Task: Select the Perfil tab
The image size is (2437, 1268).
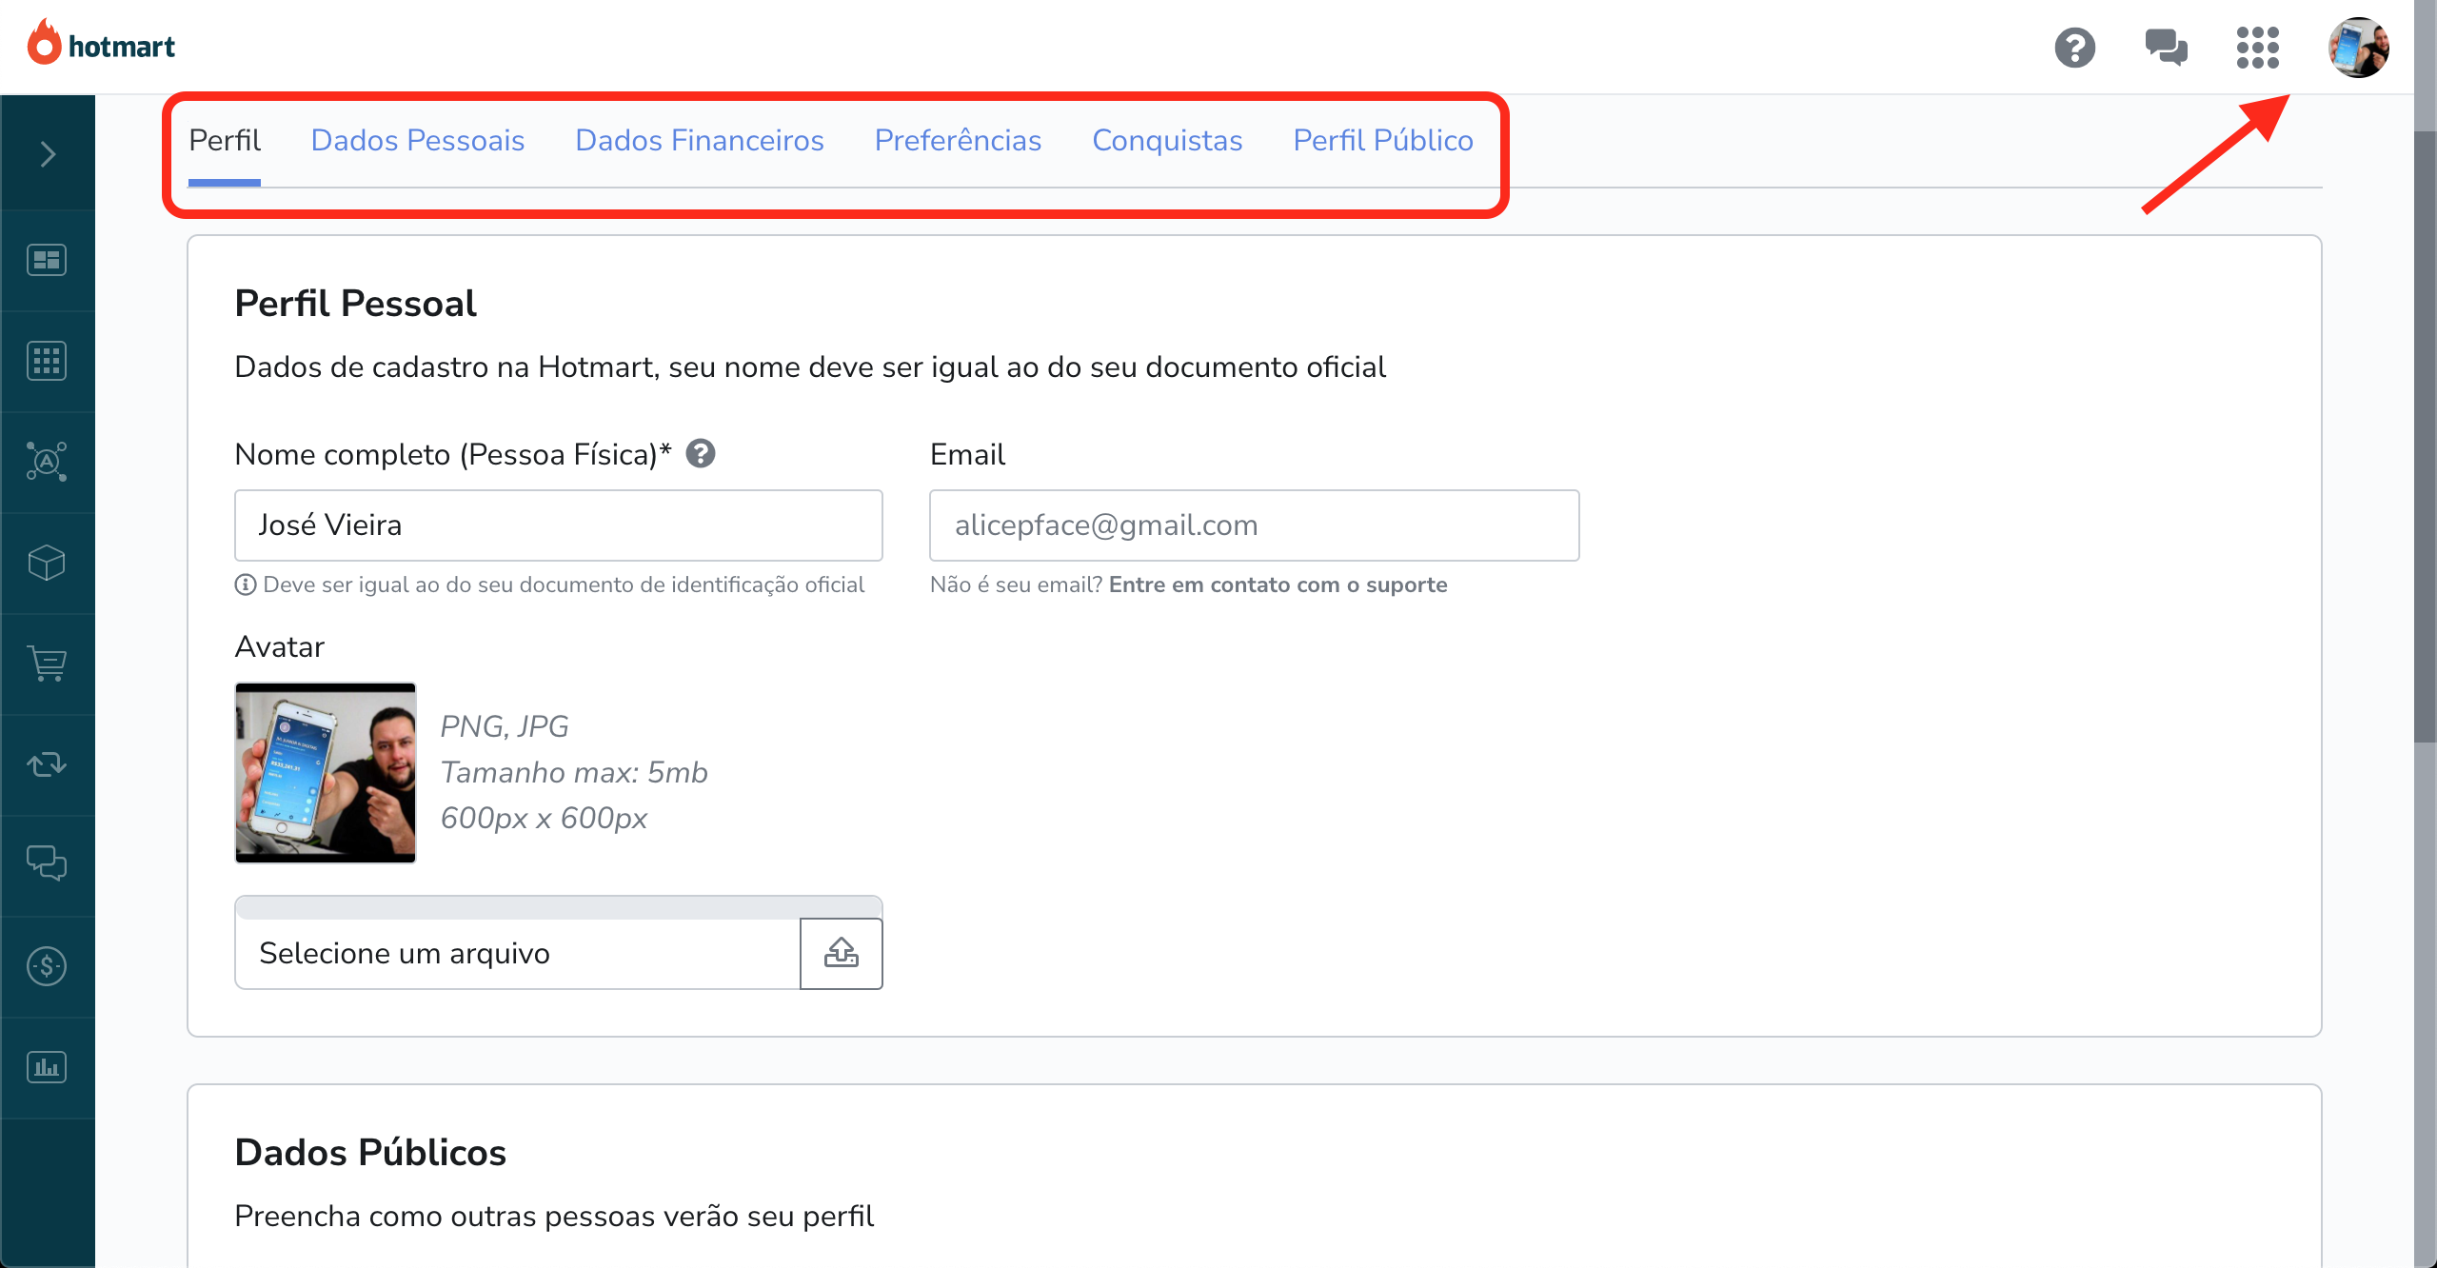Action: (x=225, y=140)
